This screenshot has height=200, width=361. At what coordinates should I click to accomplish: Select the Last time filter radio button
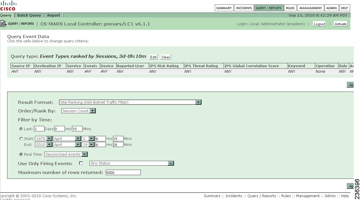pos(21,129)
